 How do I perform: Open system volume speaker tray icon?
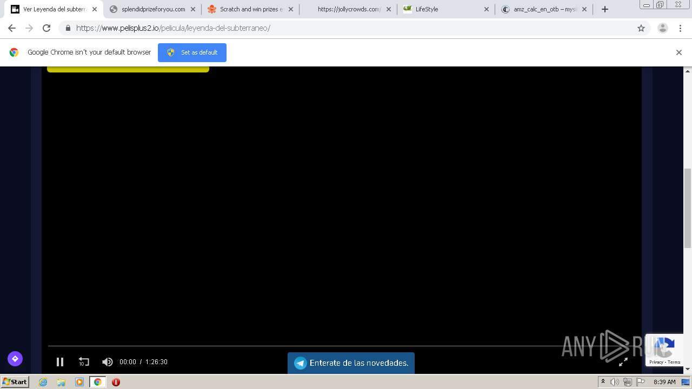pyautogui.click(x=615, y=382)
